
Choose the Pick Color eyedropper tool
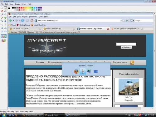pos(2,14)
